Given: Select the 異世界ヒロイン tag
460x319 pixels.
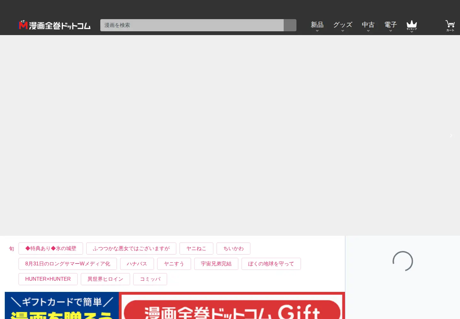Looking at the screenshot, I should [105, 279].
